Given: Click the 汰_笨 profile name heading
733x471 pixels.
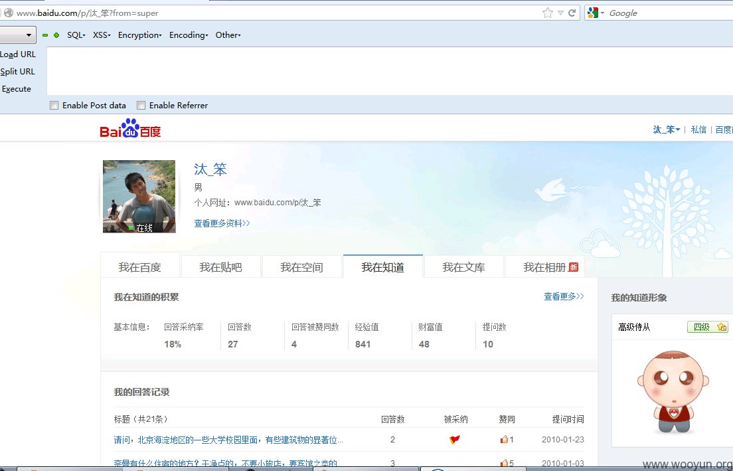Looking at the screenshot, I should point(210,169).
